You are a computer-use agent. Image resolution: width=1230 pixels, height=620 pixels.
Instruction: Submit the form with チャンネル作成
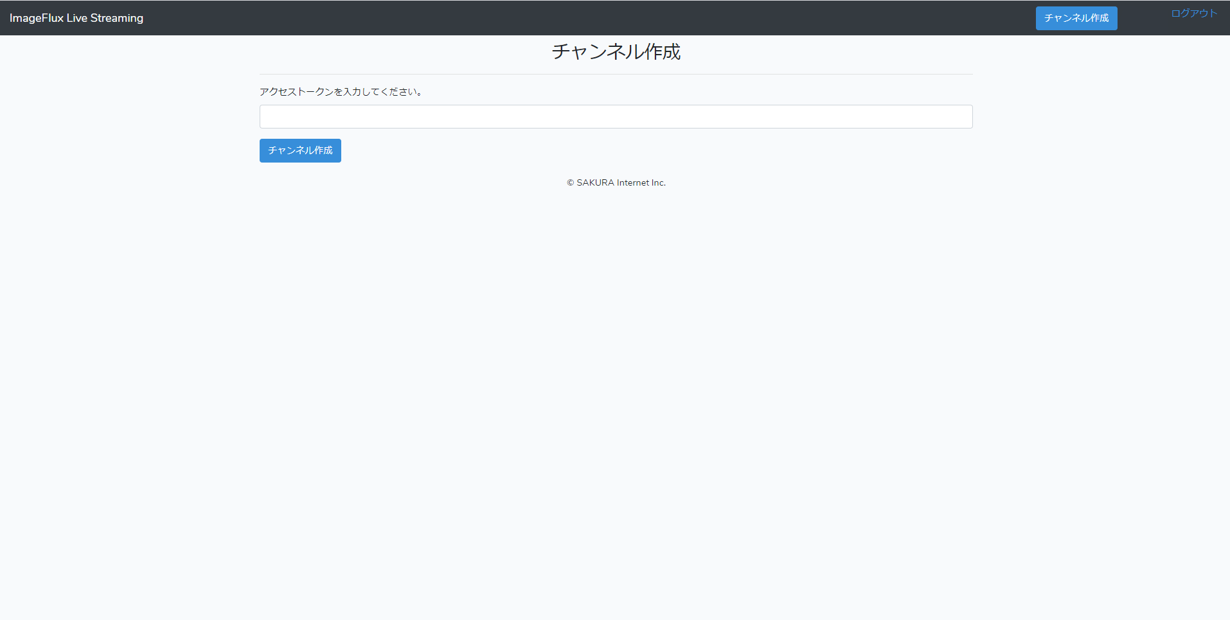click(x=299, y=150)
